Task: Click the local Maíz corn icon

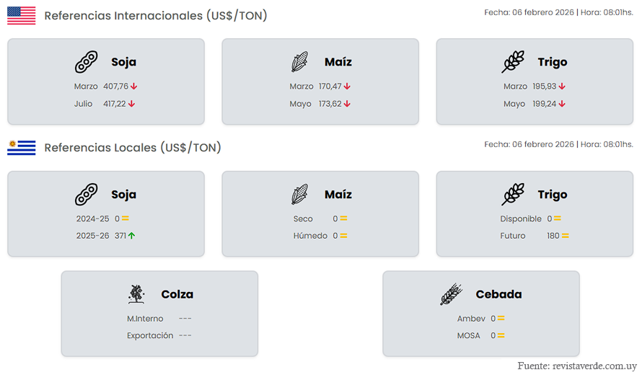Action: point(299,195)
